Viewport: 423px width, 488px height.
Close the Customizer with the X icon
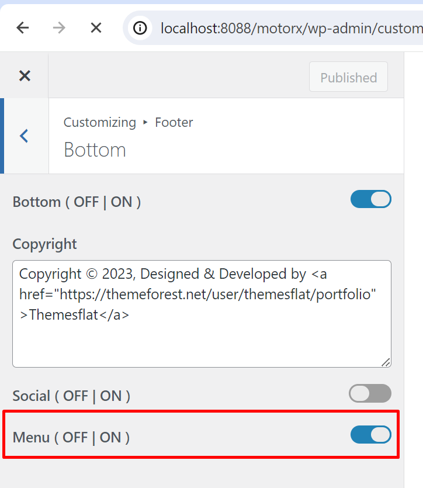(25, 75)
